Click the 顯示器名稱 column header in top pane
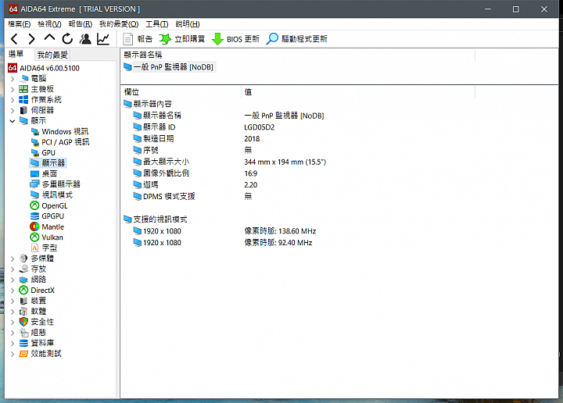Viewport: 563px width, 403px height. click(x=298, y=55)
